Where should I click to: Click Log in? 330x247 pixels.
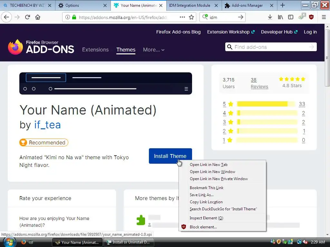(x=310, y=32)
